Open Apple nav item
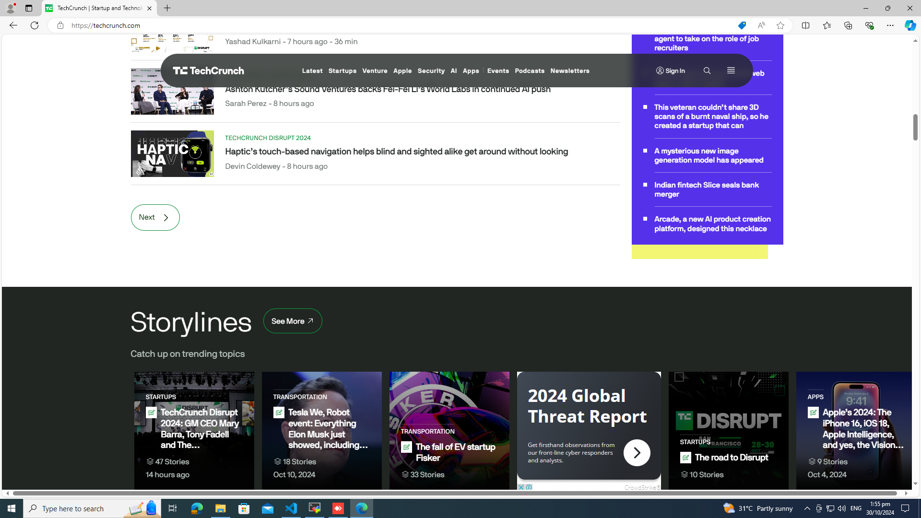Screen dimensions: 921x518 pyautogui.click(x=402, y=71)
